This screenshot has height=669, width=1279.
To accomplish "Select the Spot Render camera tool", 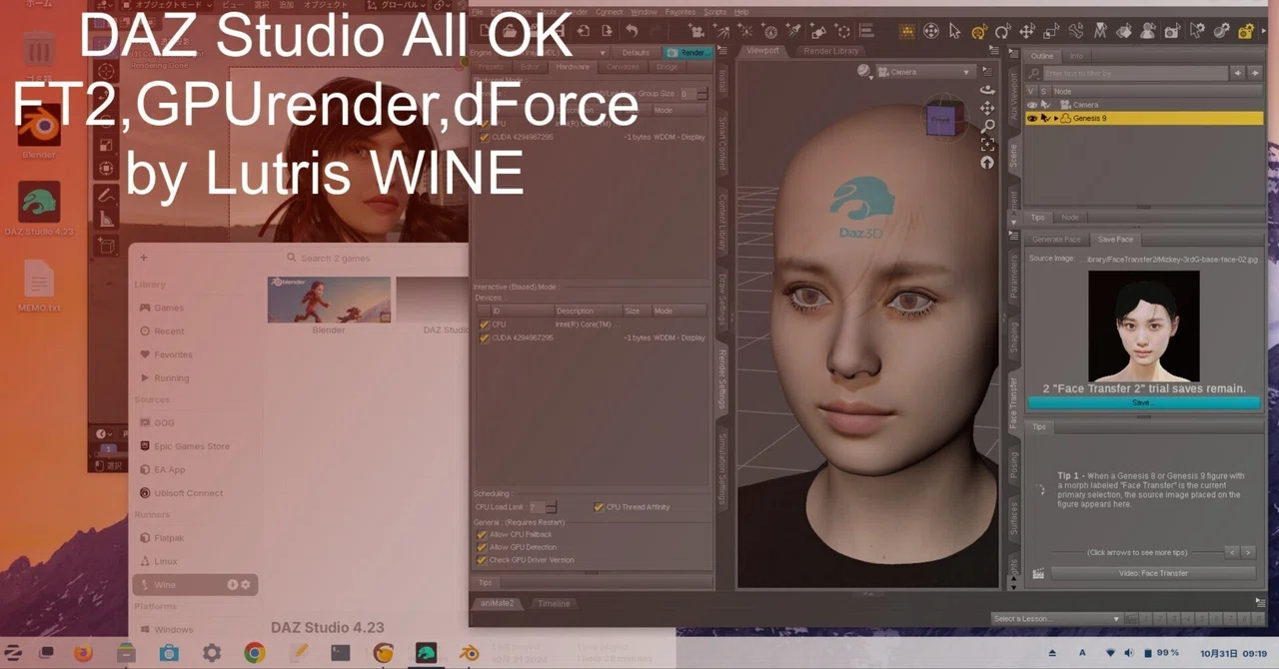I will coord(1171,30).
